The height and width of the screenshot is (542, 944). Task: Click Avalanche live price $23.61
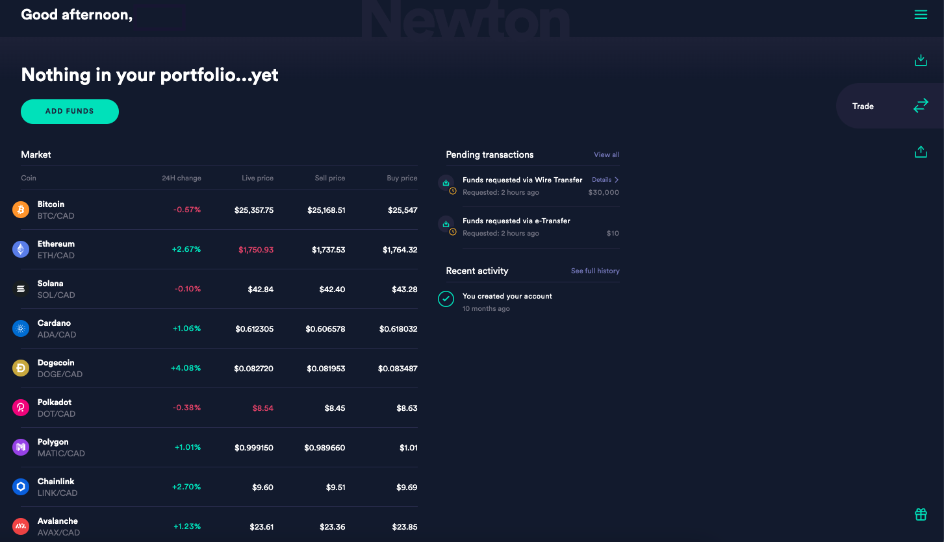coord(262,527)
